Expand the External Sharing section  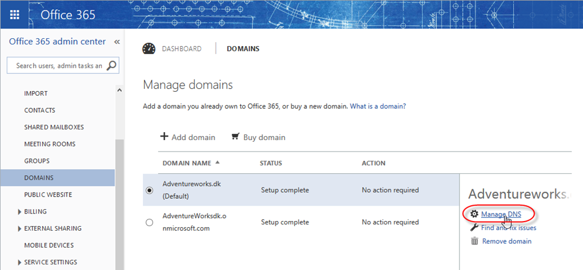[19, 229]
